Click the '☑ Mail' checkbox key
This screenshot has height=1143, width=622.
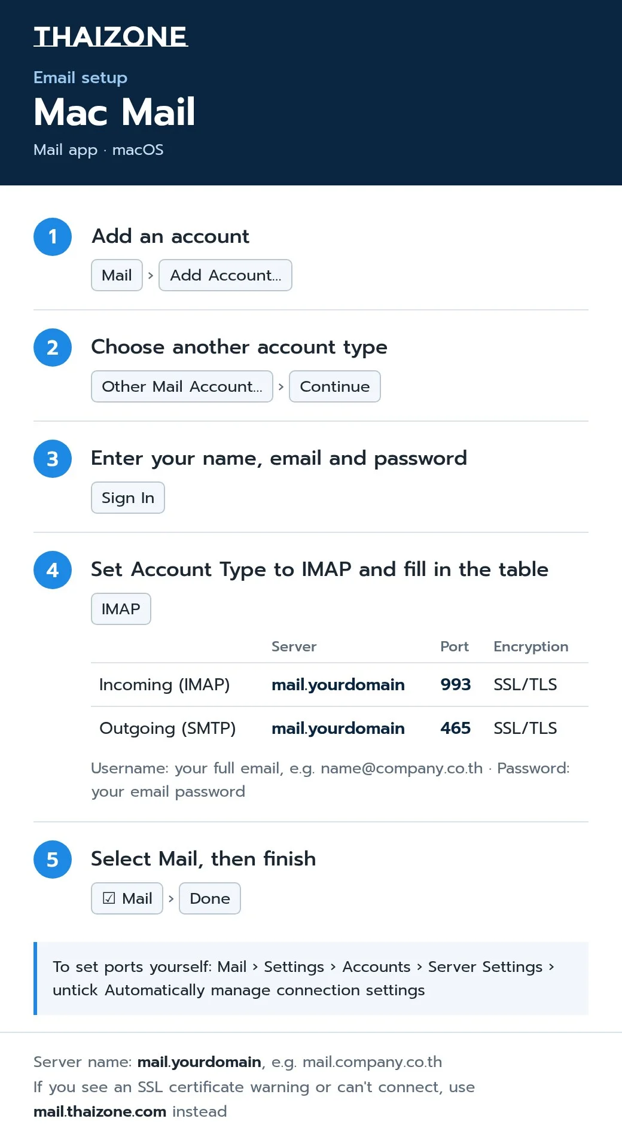click(127, 898)
